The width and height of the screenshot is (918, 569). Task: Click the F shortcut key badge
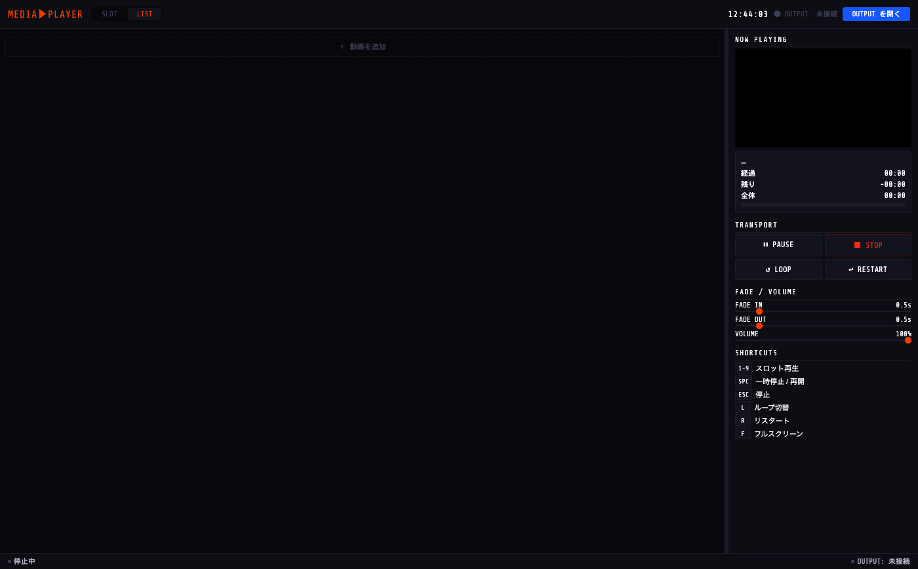point(743,434)
